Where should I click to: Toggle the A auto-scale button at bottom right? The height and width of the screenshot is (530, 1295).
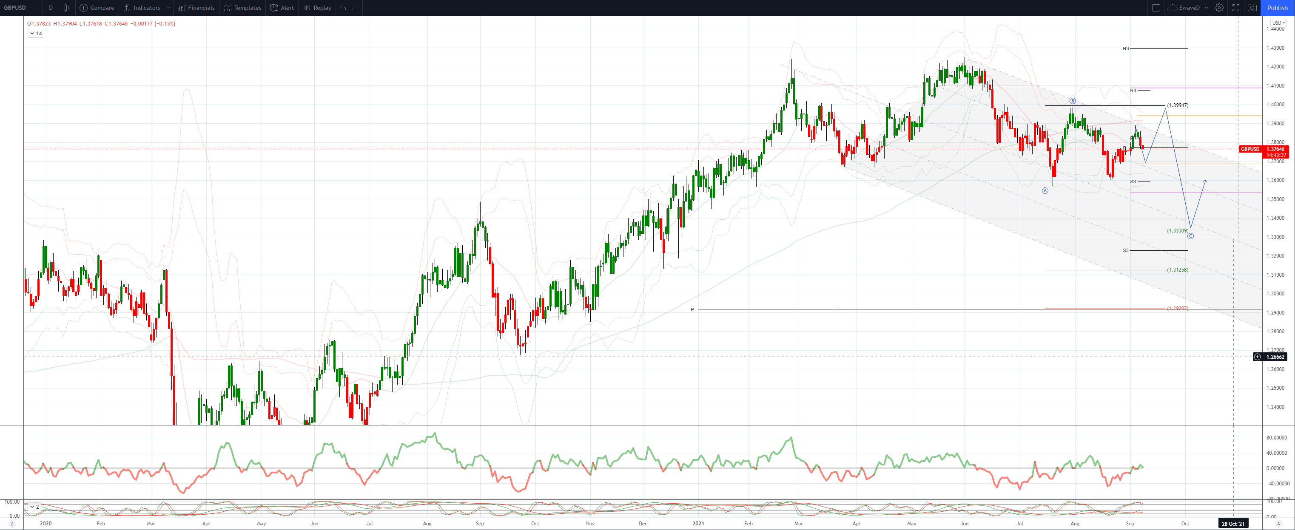tap(1278, 524)
